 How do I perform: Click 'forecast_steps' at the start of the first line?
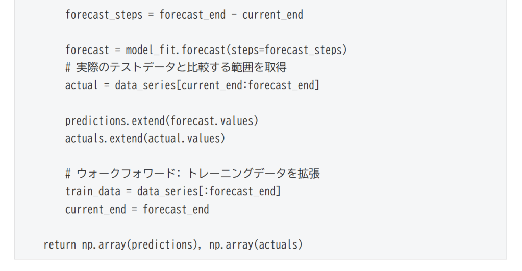coord(104,15)
